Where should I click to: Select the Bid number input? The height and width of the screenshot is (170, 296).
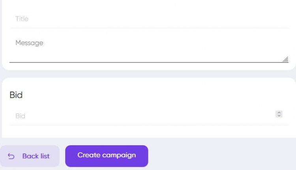coord(142,116)
